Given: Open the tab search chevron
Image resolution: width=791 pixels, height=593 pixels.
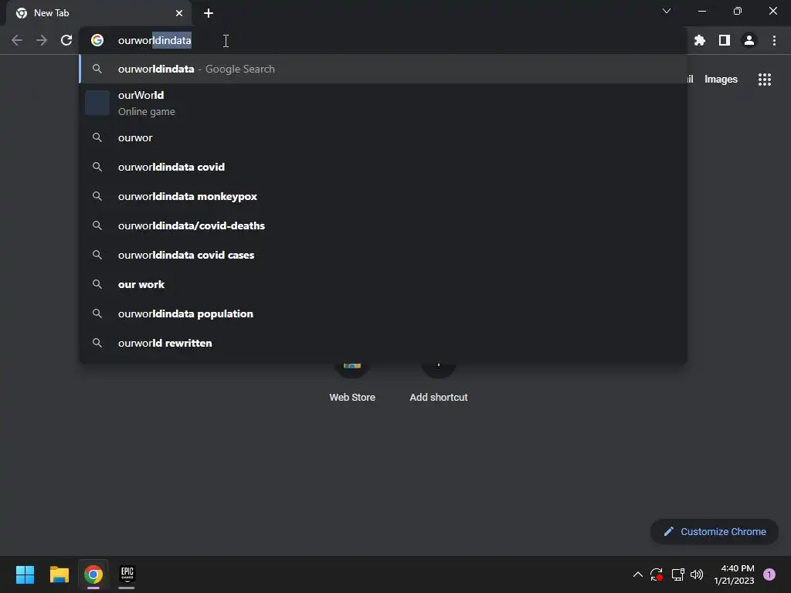Looking at the screenshot, I should click(x=667, y=11).
